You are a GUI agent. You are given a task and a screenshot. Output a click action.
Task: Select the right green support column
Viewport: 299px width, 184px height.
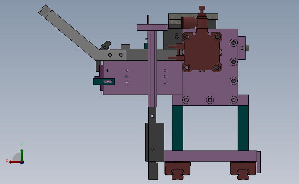click(x=243, y=128)
